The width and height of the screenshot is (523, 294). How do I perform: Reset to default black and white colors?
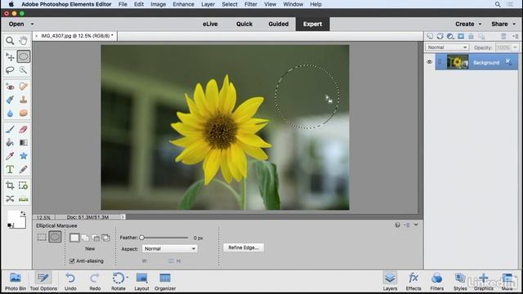pos(11,225)
